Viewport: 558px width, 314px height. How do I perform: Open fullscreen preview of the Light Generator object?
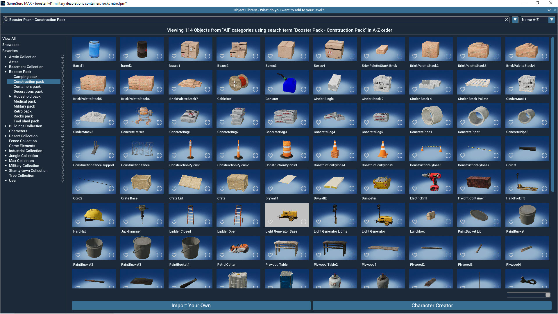click(400, 222)
